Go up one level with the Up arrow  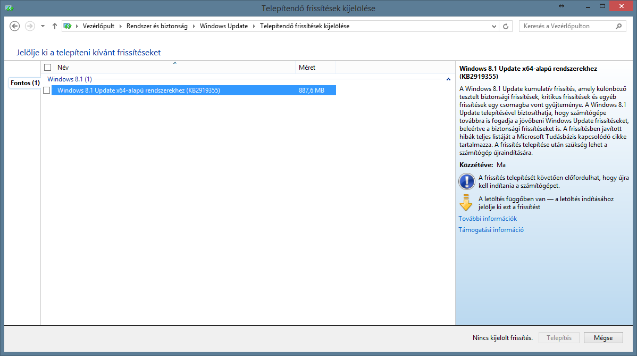(x=54, y=26)
